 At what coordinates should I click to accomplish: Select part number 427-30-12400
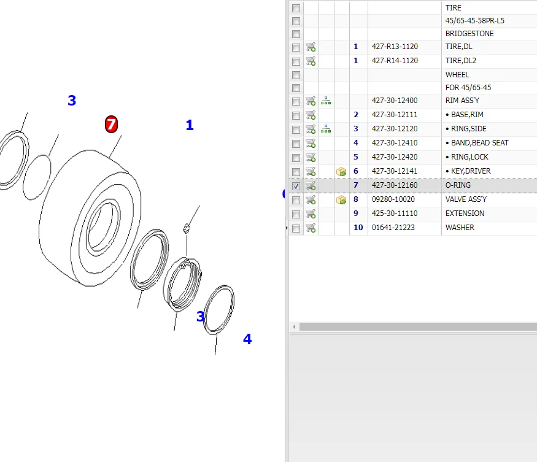pos(395,101)
